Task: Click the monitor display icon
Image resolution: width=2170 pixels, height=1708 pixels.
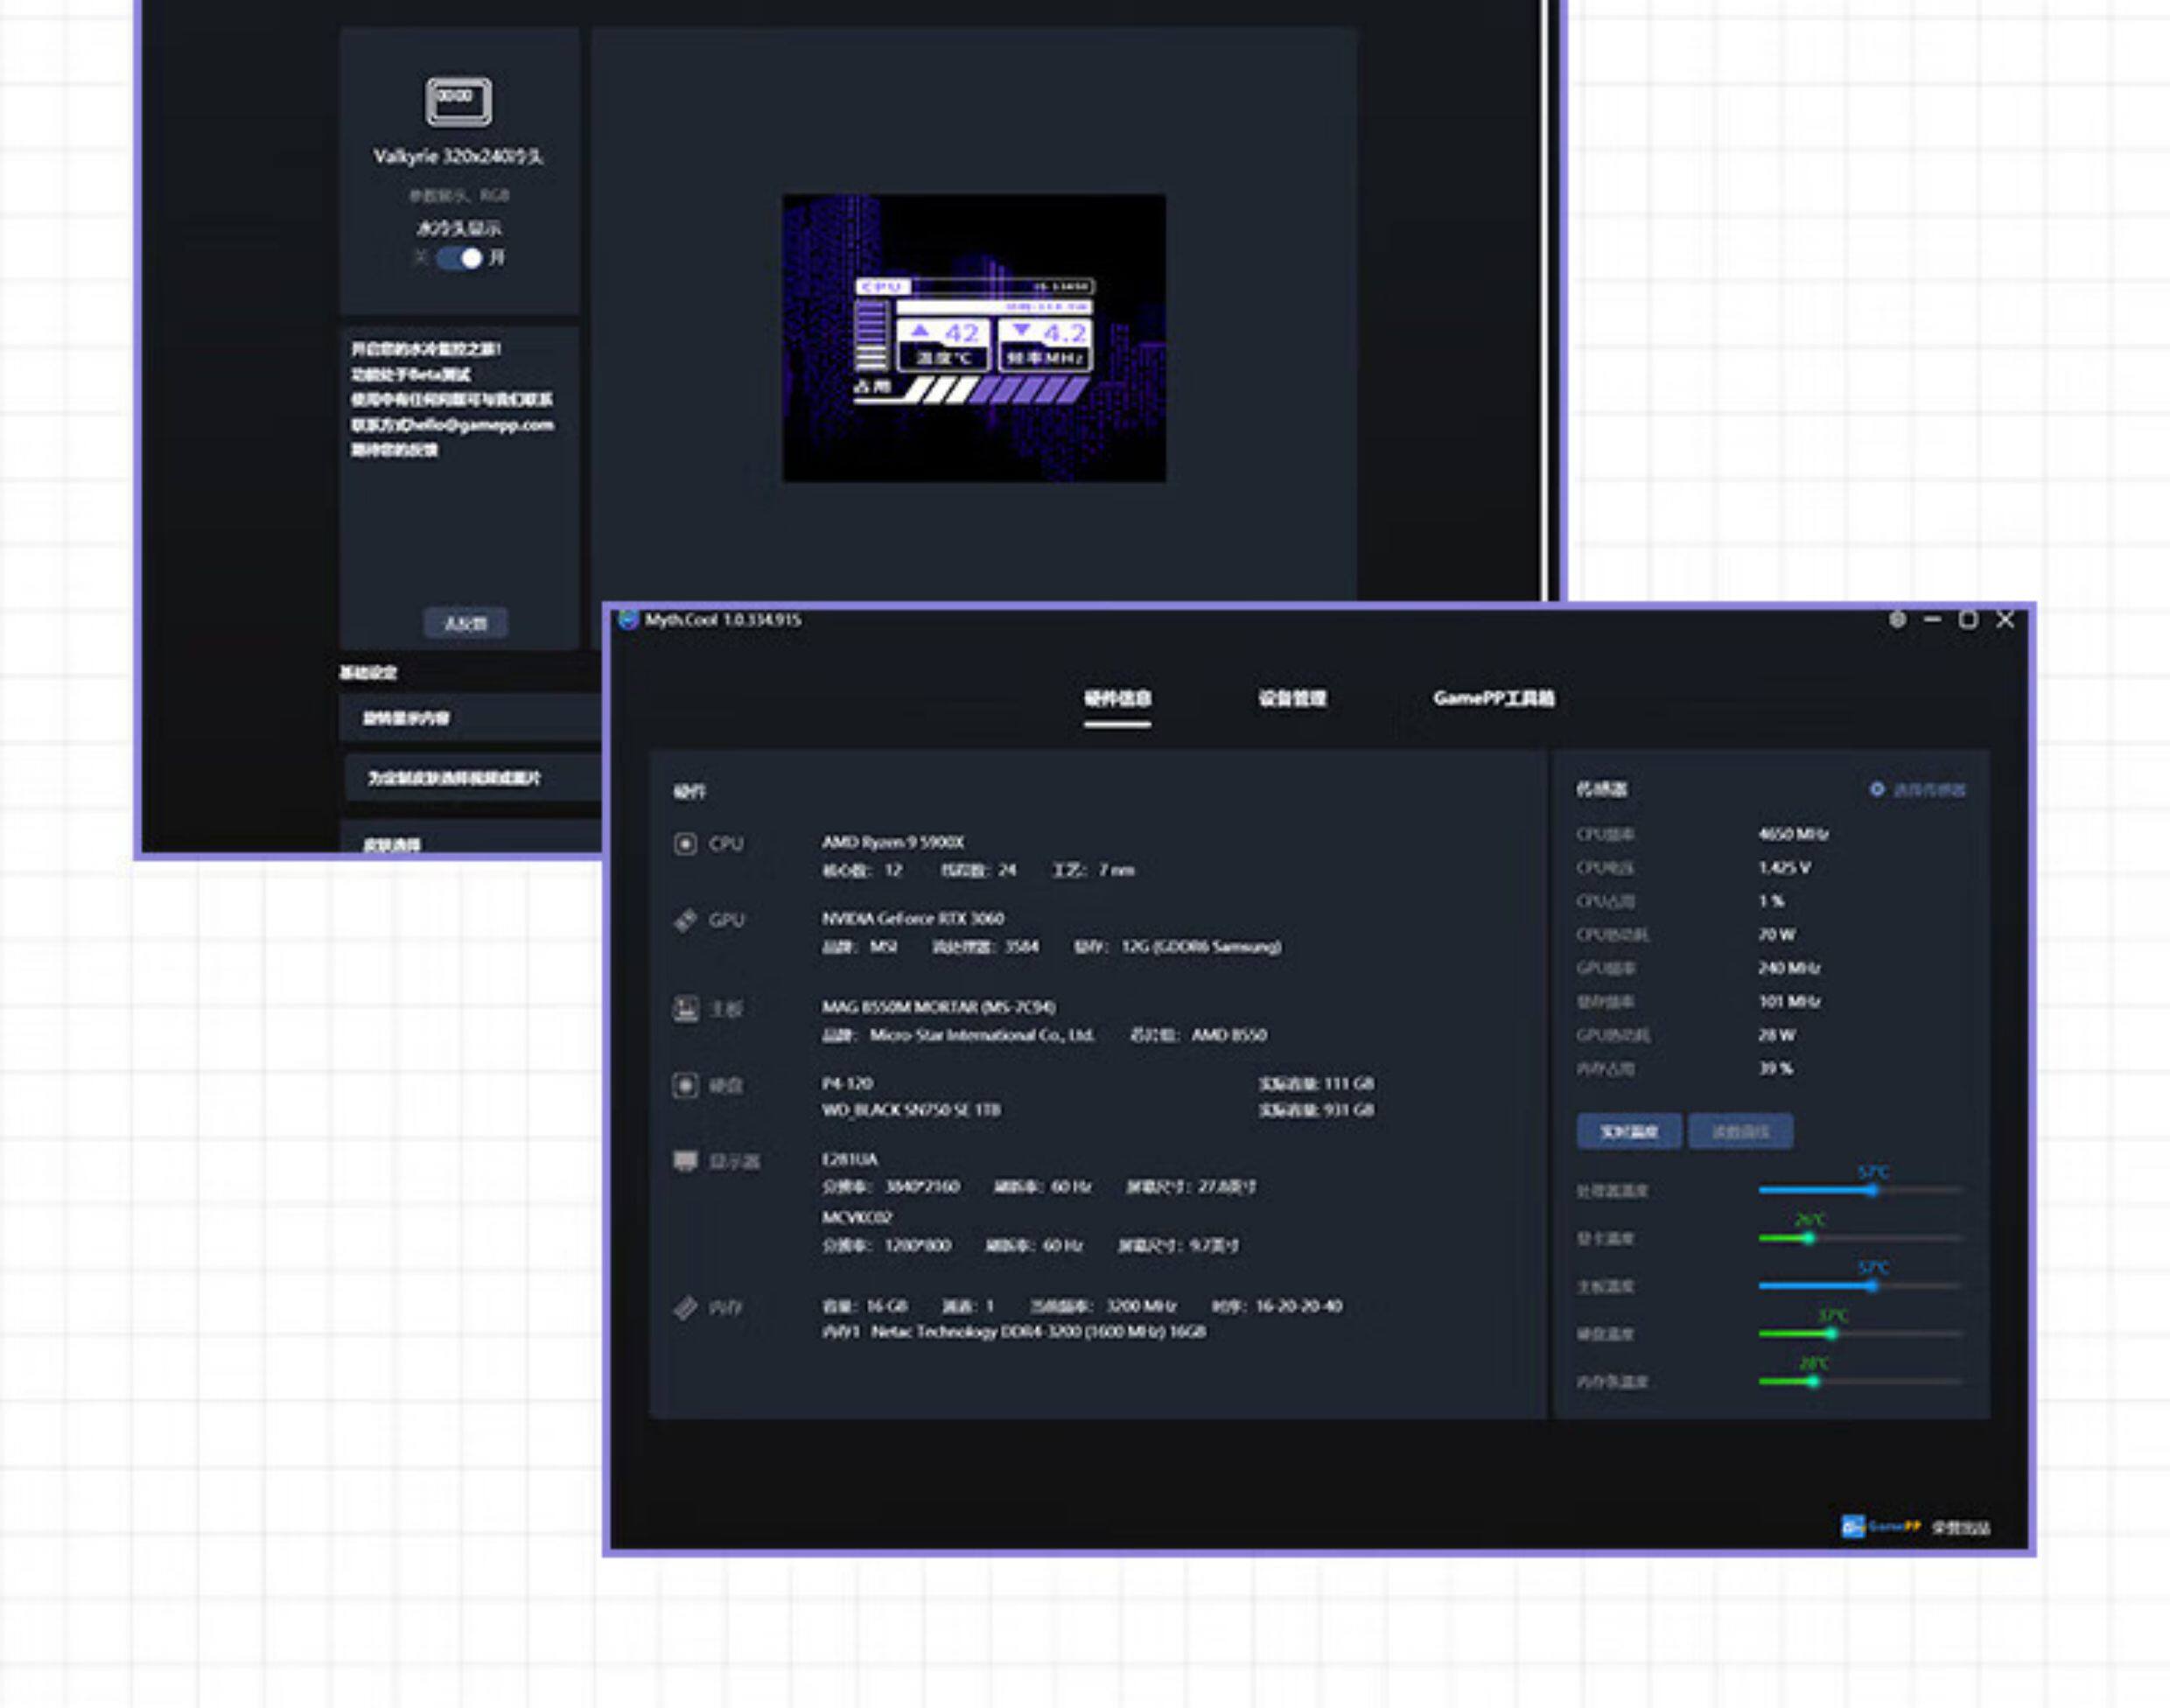Action: 685,1161
